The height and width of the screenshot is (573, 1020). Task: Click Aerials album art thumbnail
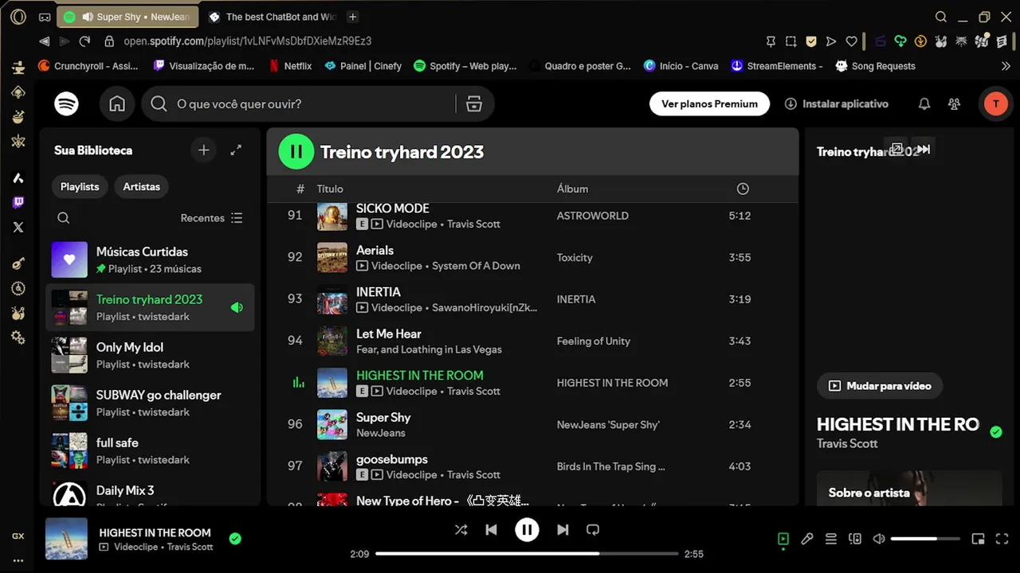[x=332, y=257]
